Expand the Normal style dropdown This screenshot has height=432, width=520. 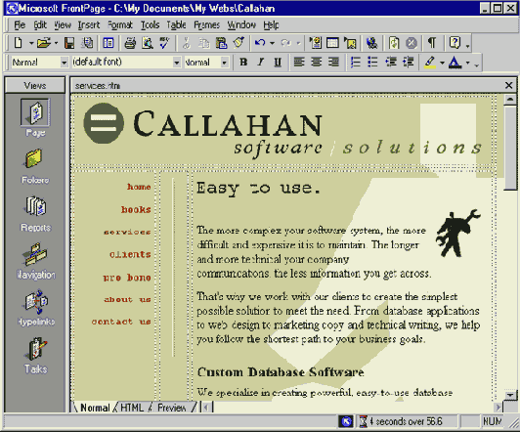point(64,63)
